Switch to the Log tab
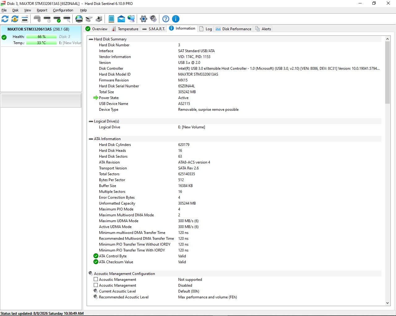Image resolution: width=396 pixels, height=316 pixels. pyautogui.click(x=206, y=29)
